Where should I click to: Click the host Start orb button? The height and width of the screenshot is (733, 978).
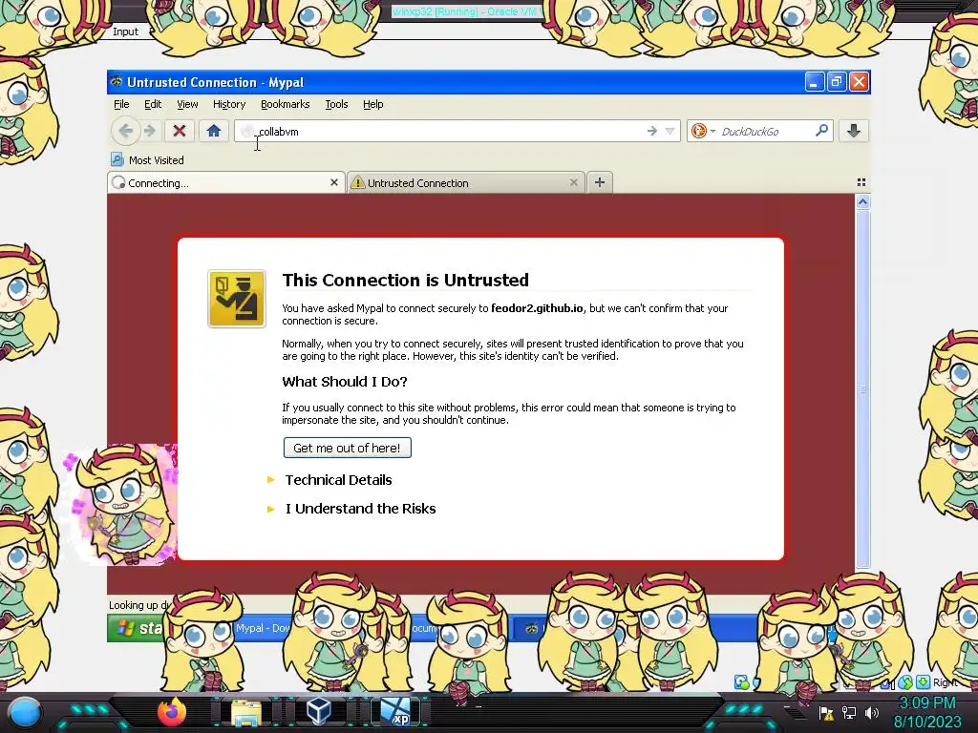[24, 712]
